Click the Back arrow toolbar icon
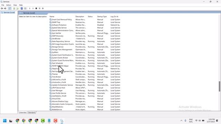221x124 pixels. point(2,8)
